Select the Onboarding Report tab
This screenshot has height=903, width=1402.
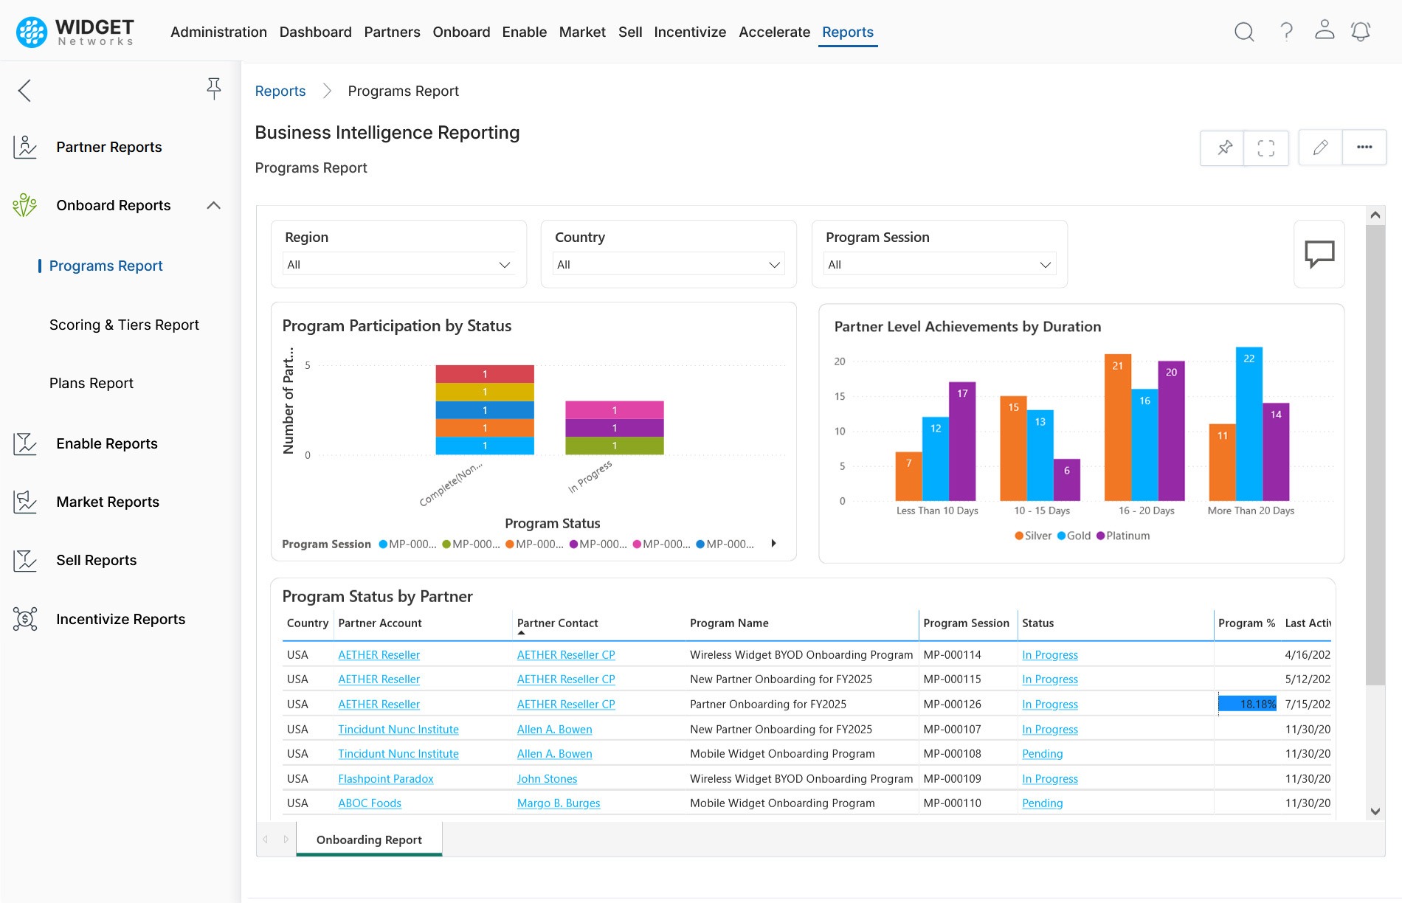tap(369, 840)
